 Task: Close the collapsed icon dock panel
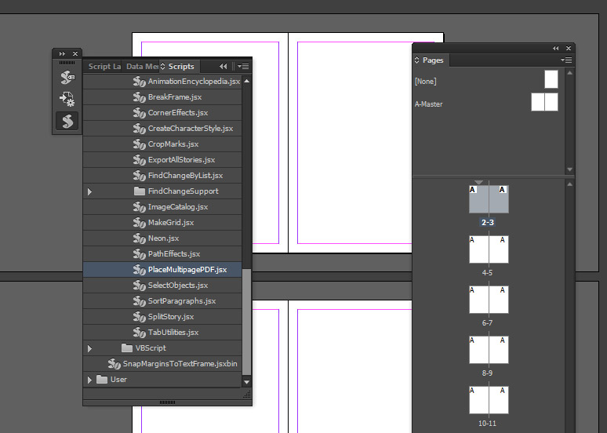[75, 53]
